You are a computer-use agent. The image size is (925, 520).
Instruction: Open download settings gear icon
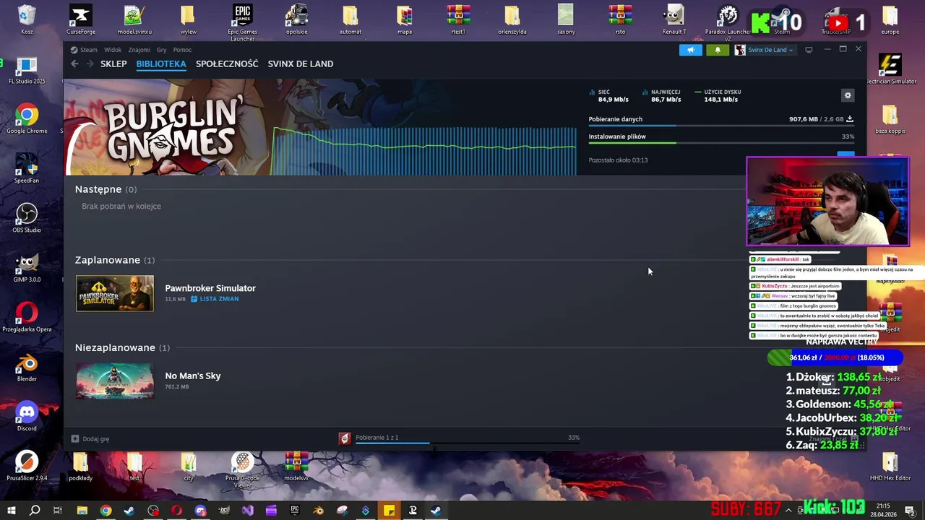(848, 95)
